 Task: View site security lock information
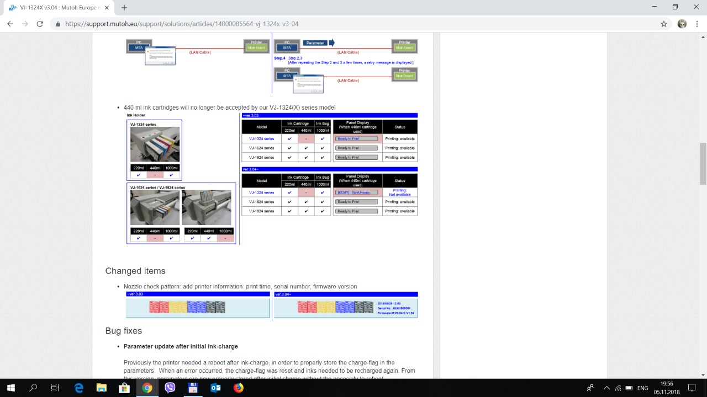click(x=58, y=24)
